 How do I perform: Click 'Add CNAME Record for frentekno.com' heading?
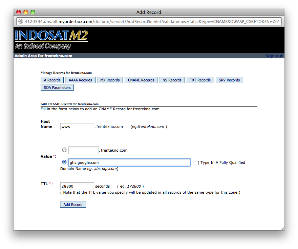(69, 104)
